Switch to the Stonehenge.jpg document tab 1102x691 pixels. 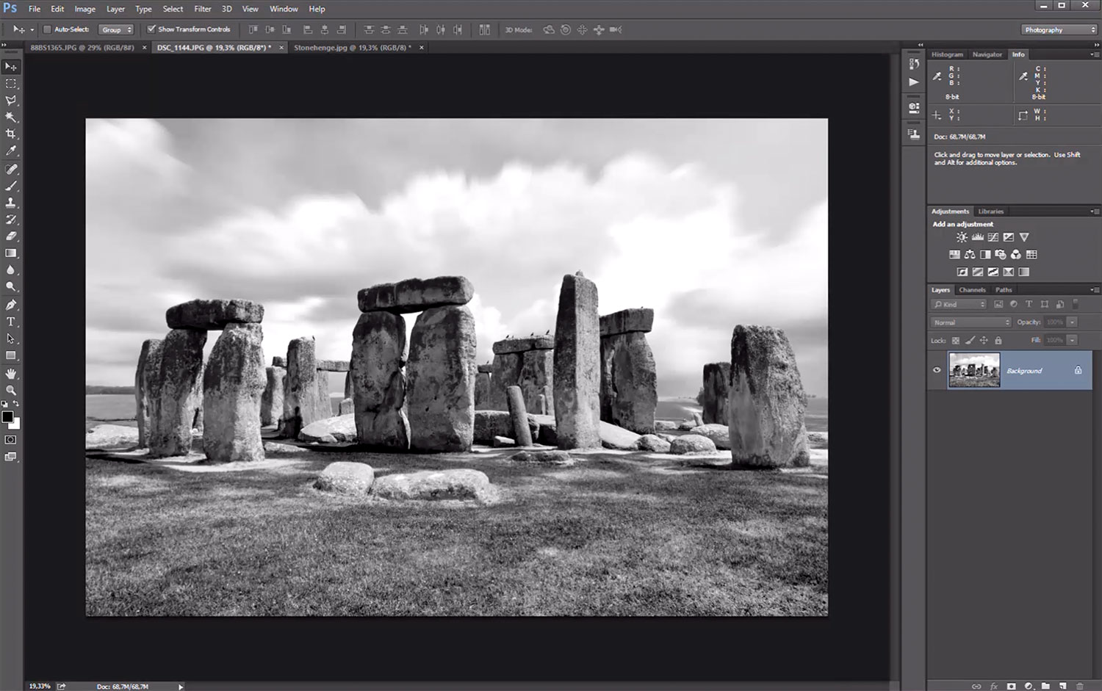[351, 48]
